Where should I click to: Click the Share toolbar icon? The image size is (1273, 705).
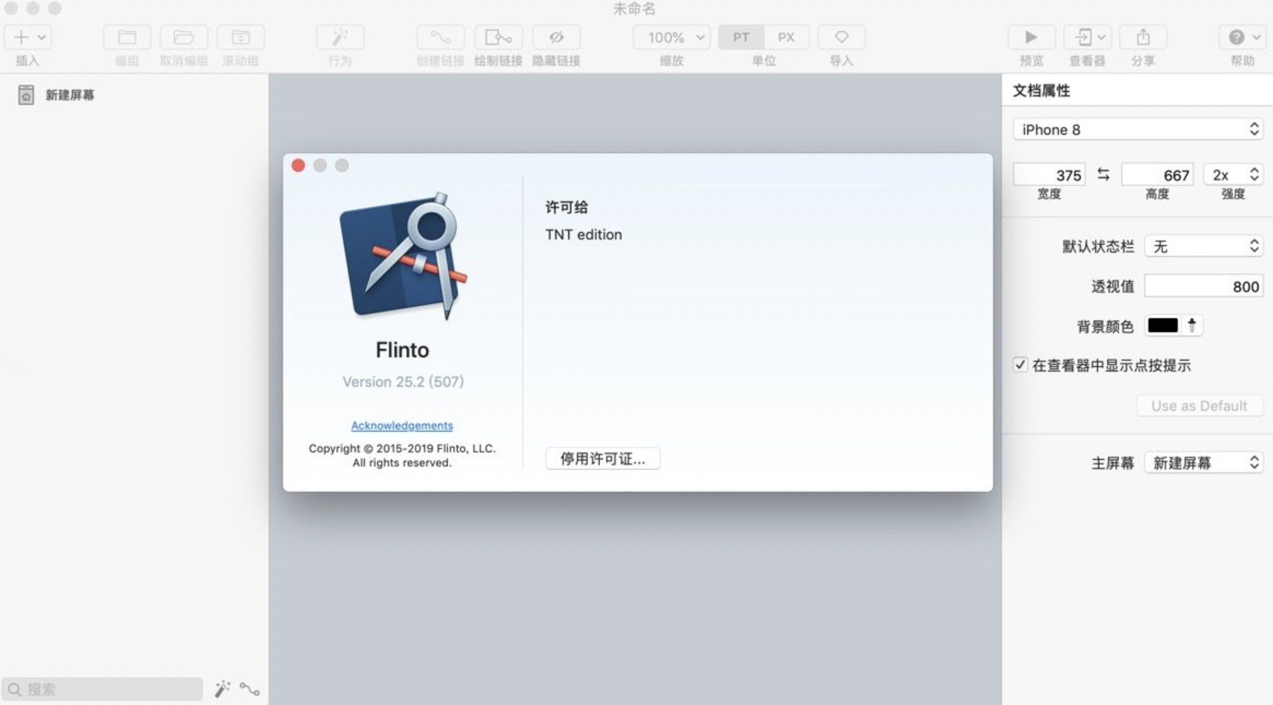1143,37
